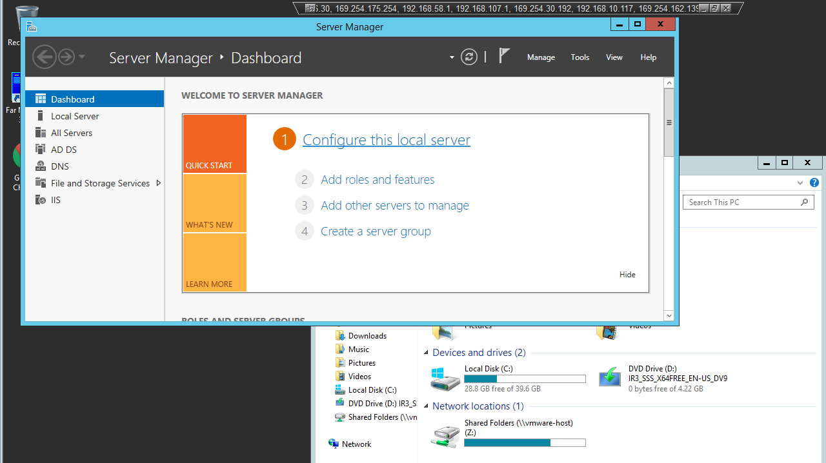
Task: Select the QUICK START tile
Action: coord(215,144)
